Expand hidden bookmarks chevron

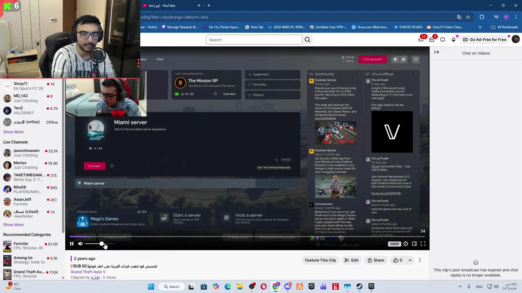pyautogui.click(x=480, y=27)
